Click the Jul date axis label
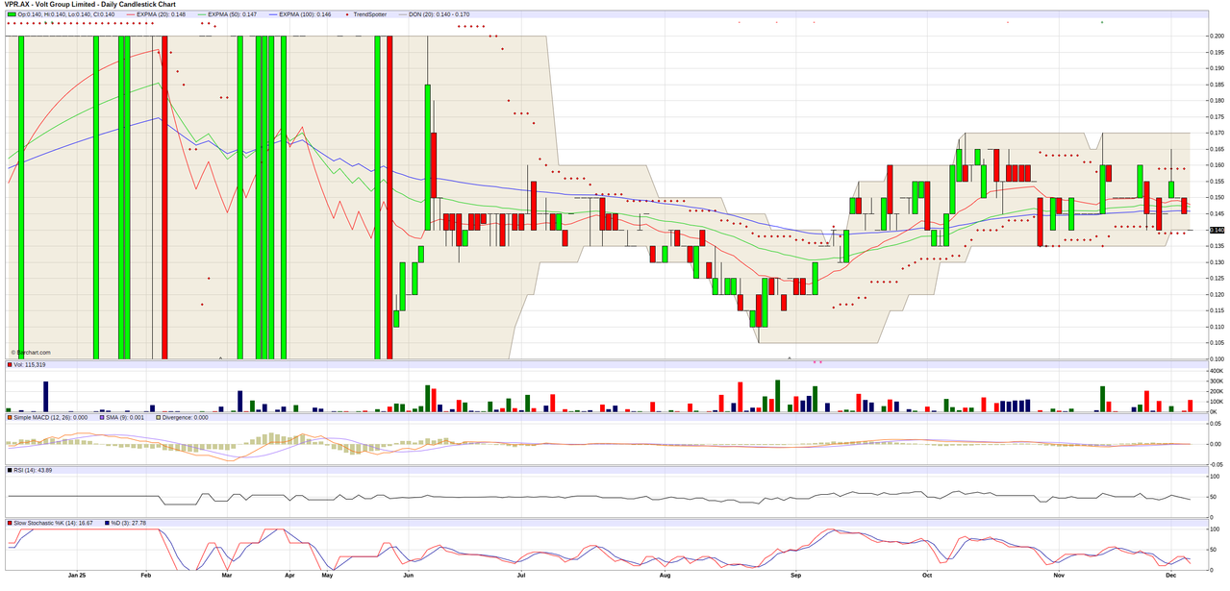 point(521,576)
